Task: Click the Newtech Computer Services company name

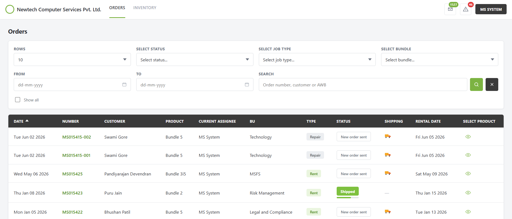Action: [x=59, y=9]
